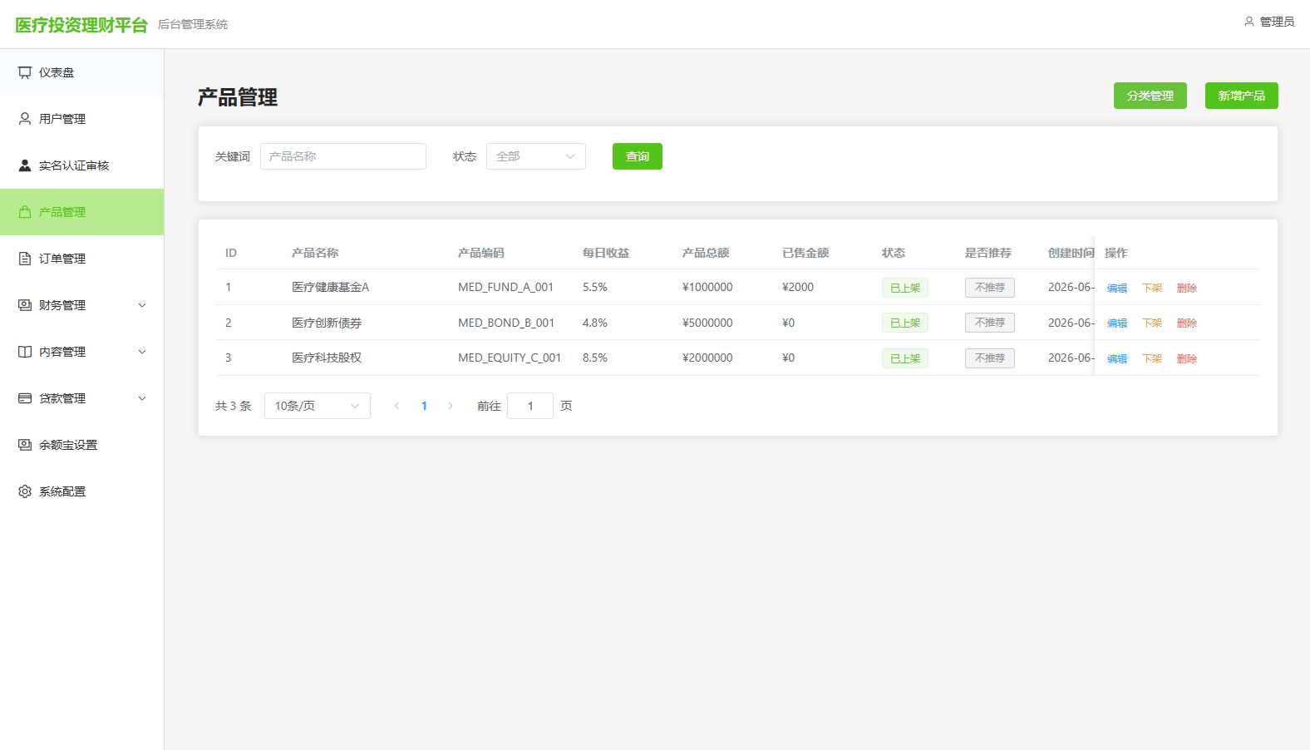Delete the 医疗健康基金A product
The image size is (1310, 750).
tap(1187, 288)
